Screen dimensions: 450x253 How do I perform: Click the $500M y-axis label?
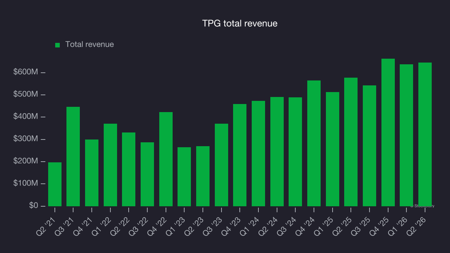(x=26, y=95)
